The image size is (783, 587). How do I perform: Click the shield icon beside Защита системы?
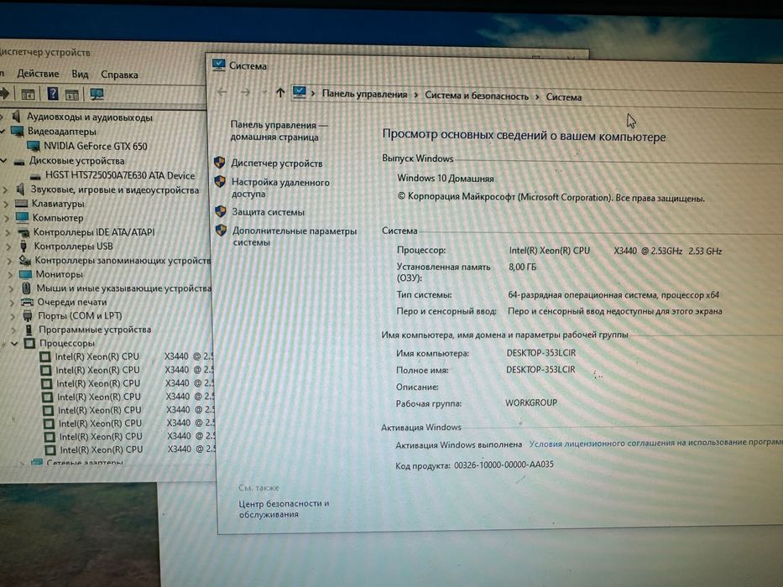220,211
